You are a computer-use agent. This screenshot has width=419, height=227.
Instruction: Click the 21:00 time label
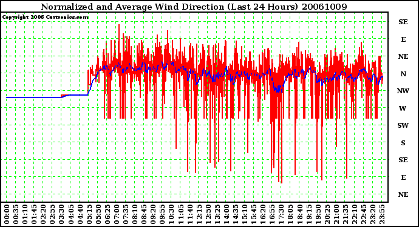[336, 214]
